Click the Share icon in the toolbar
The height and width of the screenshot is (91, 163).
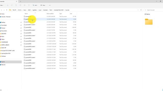(25, 5)
